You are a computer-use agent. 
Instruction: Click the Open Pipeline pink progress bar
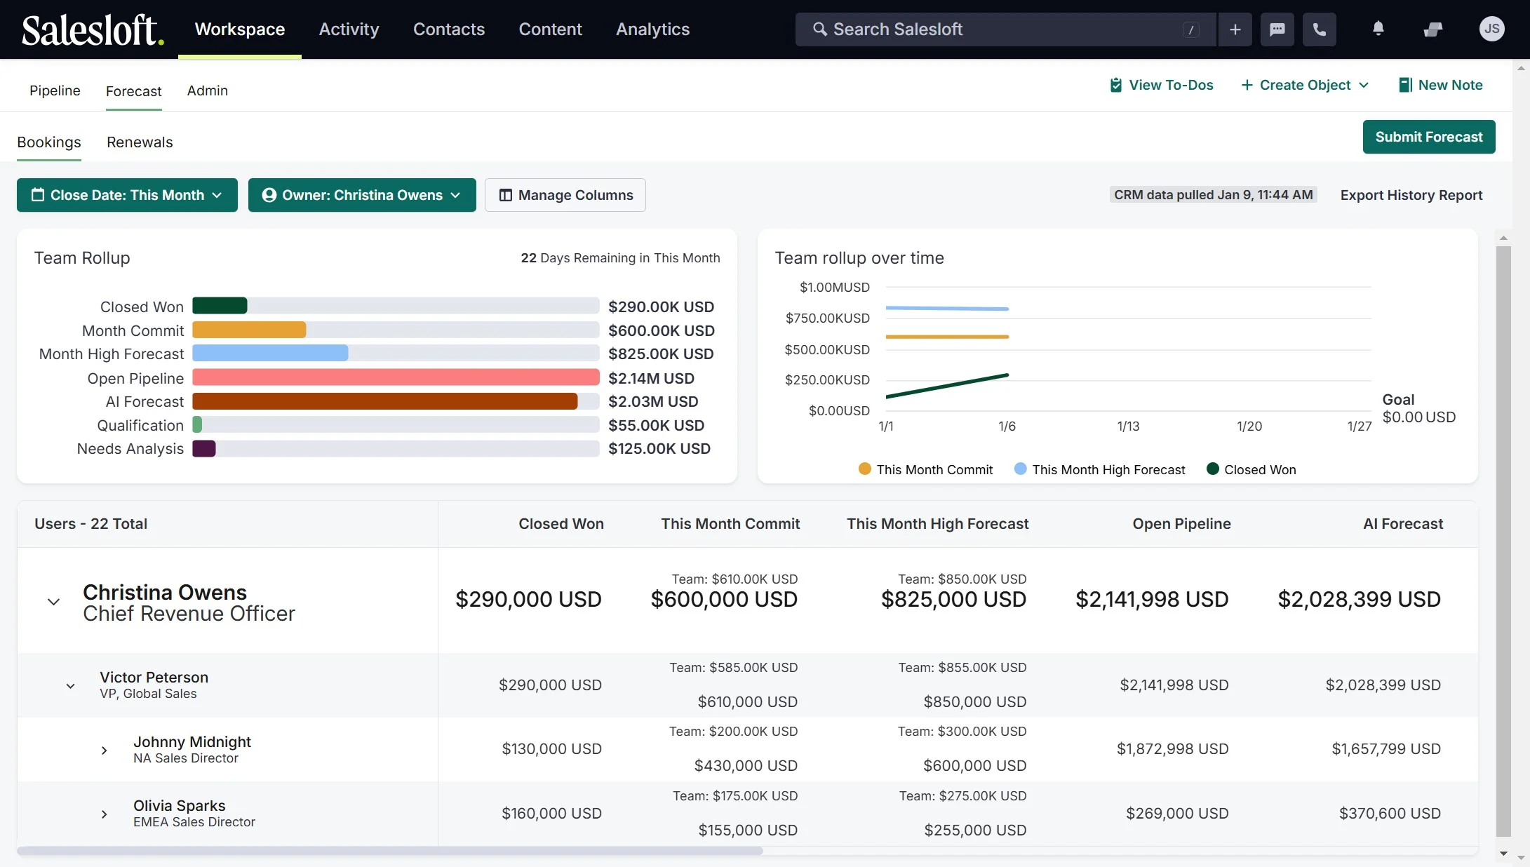click(x=396, y=377)
